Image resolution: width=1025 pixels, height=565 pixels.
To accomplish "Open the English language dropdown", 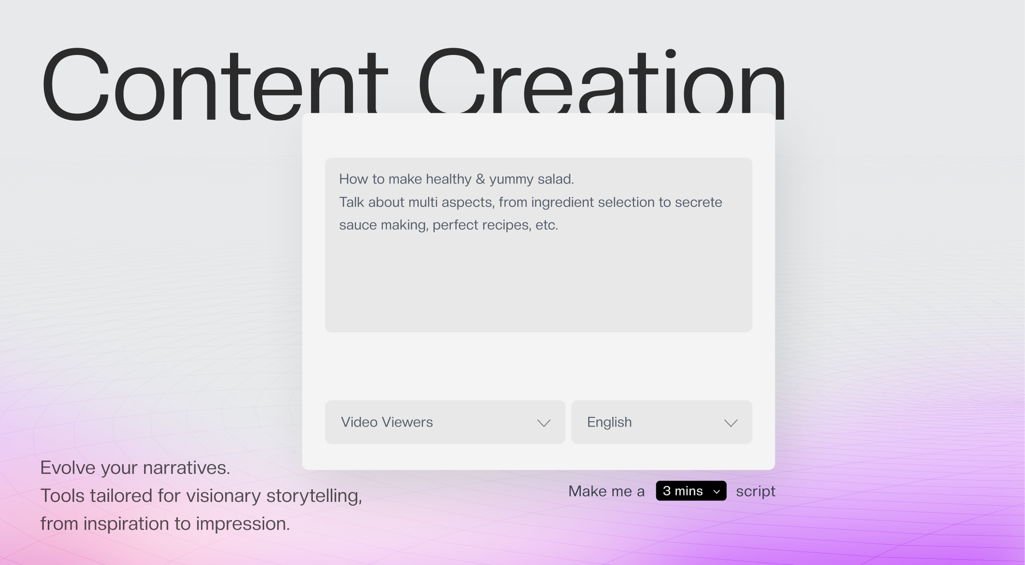I will (x=661, y=422).
